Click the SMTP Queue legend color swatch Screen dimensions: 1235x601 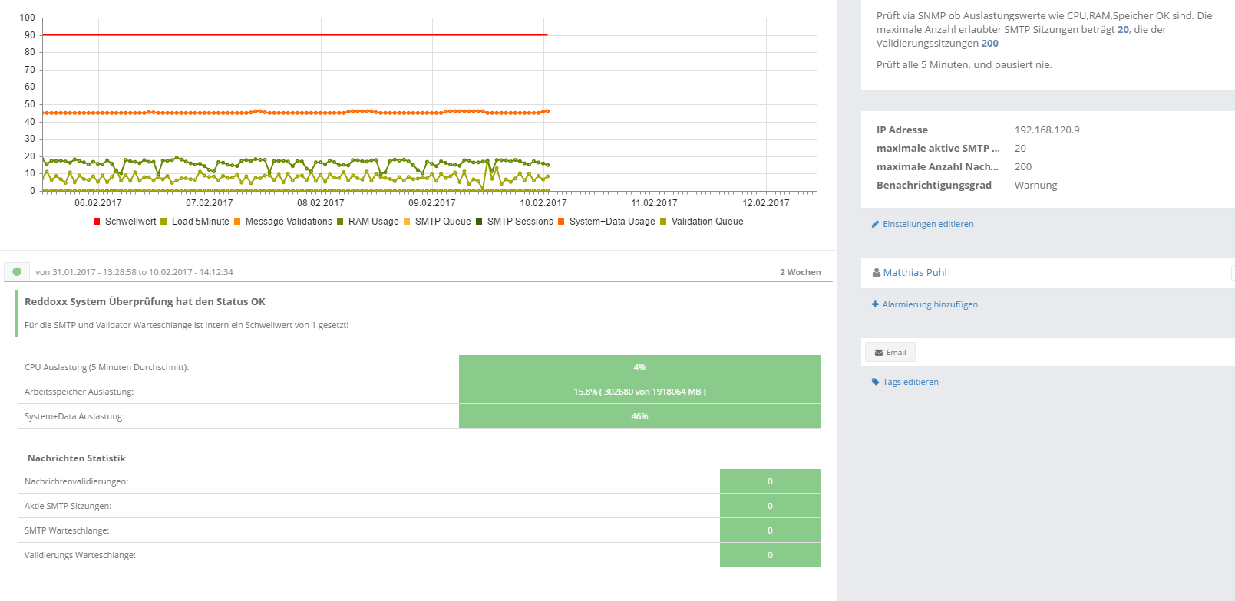(x=407, y=222)
